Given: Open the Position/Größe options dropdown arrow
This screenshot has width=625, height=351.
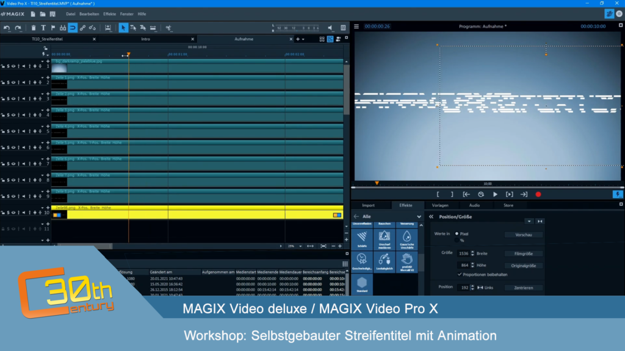Looking at the screenshot, I should (529, 221).
